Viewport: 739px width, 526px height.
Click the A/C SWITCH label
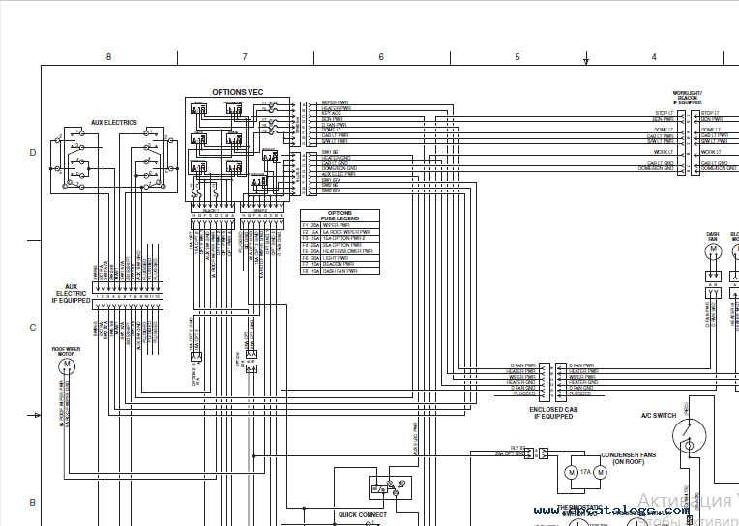(659, 415)
